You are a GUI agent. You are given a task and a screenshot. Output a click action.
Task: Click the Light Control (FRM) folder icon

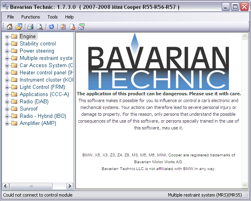tap(14, 87)
